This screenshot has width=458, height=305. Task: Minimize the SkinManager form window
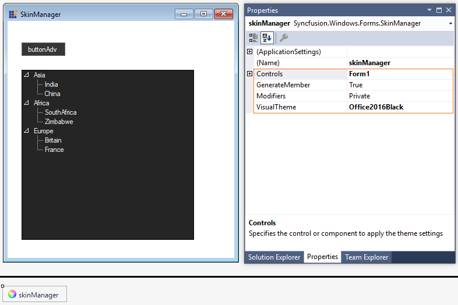pos(184,14)
